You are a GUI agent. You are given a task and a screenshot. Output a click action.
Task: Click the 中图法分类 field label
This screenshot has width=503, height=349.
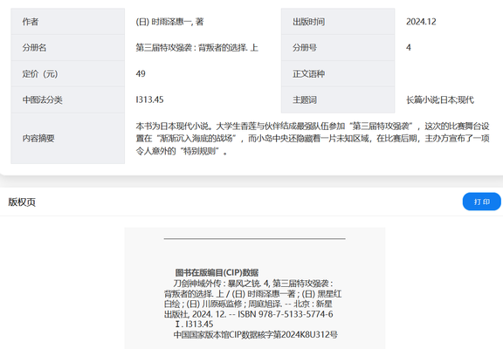pos(42,99)
